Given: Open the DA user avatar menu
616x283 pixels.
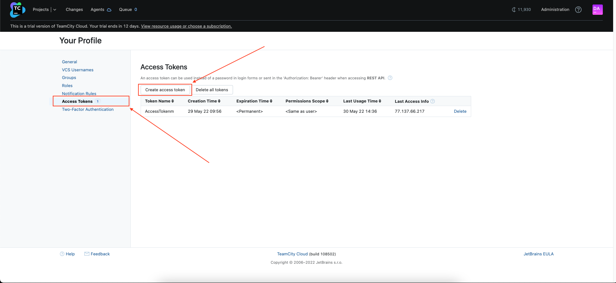Looking at the screenshot, I should (x=597, y=10).
